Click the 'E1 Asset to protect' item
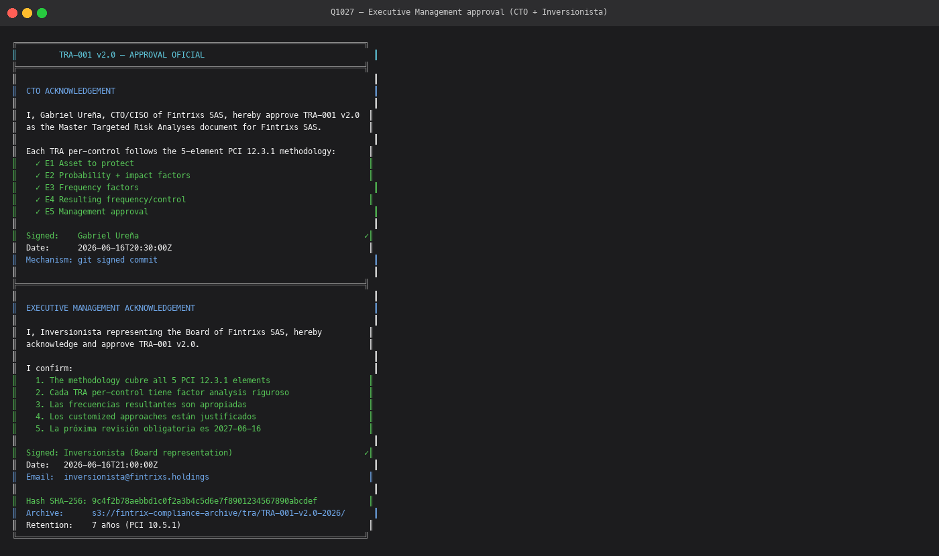 pyautogui.click(x=85, y=163)
